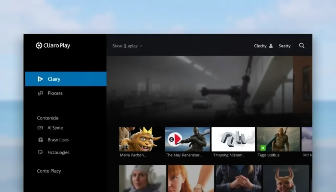Click the play icon in Clairy item
Image resolution: width=336 pixels, height=192 pixels.
pyautogui.click(x=40, y=79)
